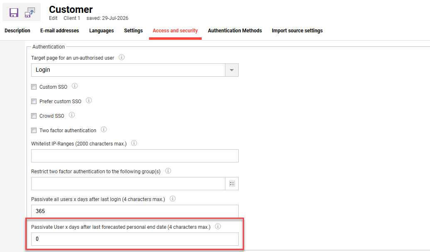Click the Save and close icon

[30, 12]
